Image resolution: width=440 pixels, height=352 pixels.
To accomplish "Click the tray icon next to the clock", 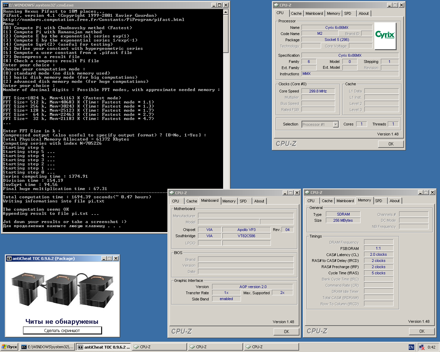I will [x=422, y=347].
